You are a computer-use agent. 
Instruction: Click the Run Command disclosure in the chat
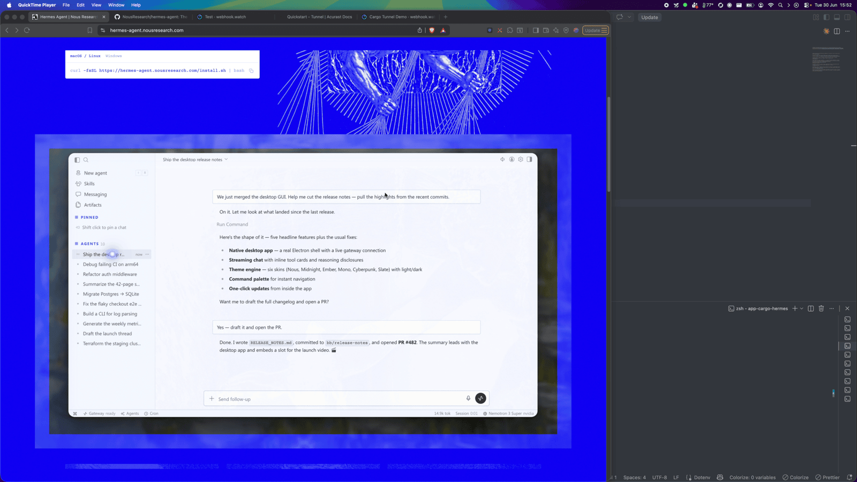(x=232, y=224)
